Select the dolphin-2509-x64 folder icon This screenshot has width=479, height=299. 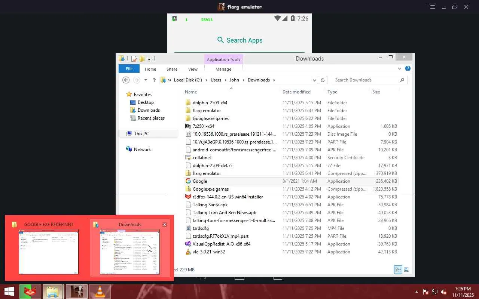pos(188,103)
